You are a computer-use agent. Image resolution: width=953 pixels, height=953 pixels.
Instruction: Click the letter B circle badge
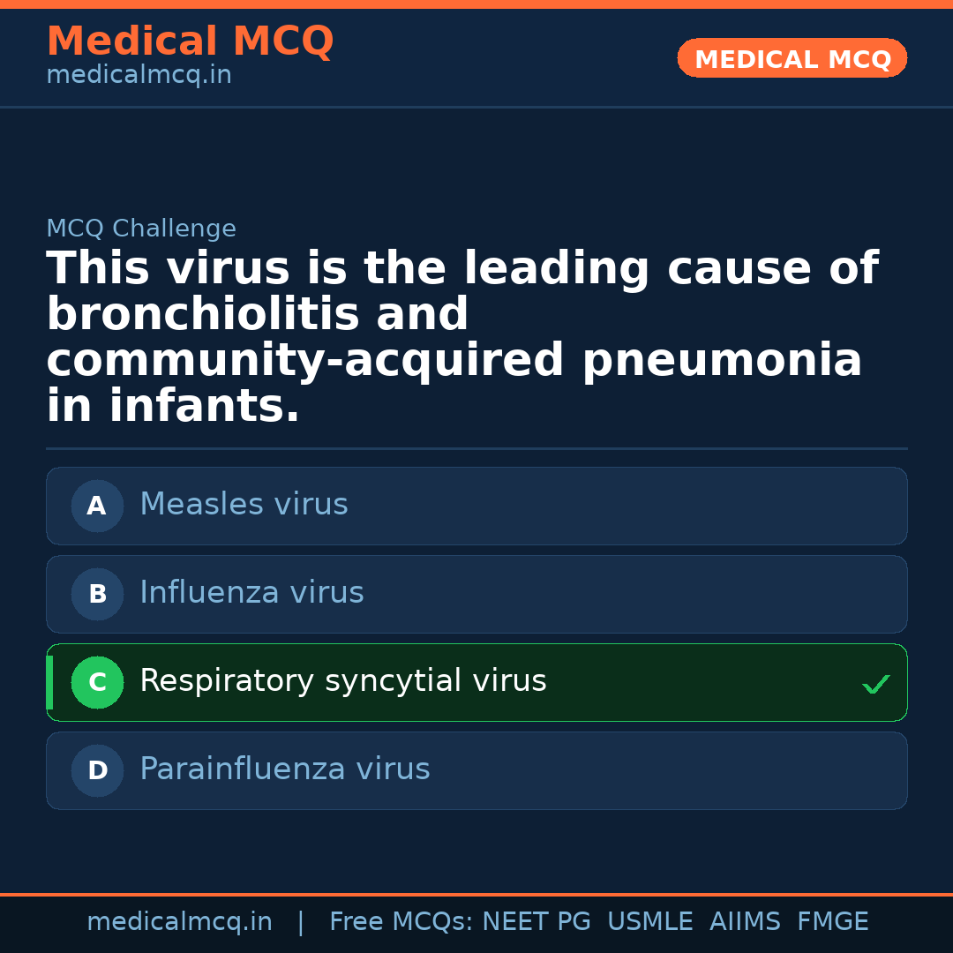tap(97, 594)
